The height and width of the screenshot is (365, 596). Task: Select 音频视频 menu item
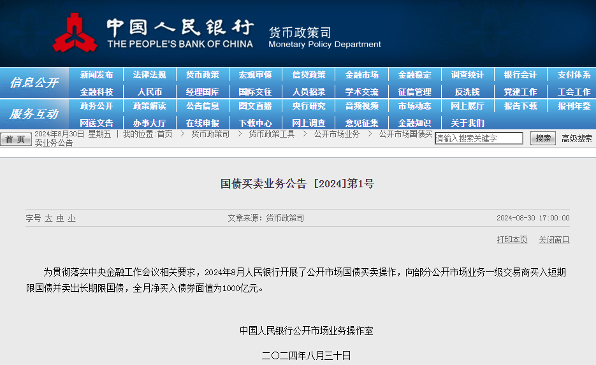click(x=361, y=106)
